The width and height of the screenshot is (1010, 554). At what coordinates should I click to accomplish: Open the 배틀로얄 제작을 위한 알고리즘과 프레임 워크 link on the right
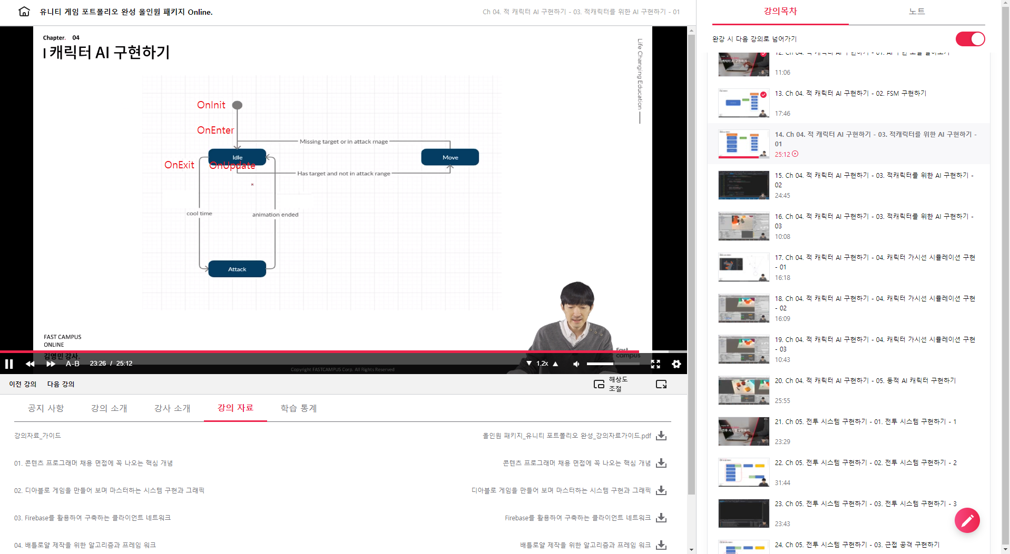[585, 545]
